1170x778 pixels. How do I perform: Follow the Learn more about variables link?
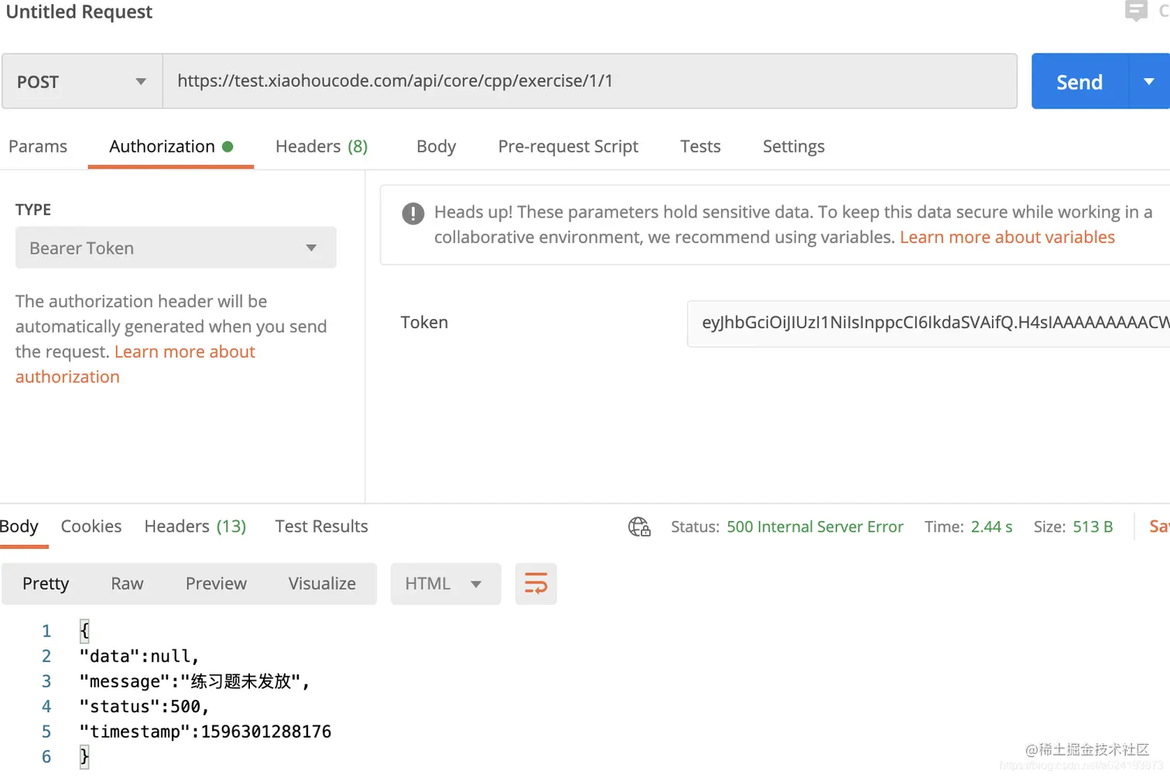pos(1007,237)
